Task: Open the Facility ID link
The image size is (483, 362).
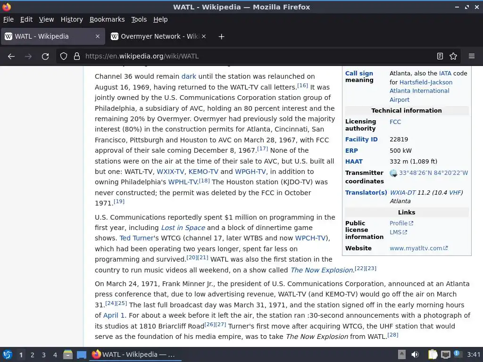Action: [361, 140]
